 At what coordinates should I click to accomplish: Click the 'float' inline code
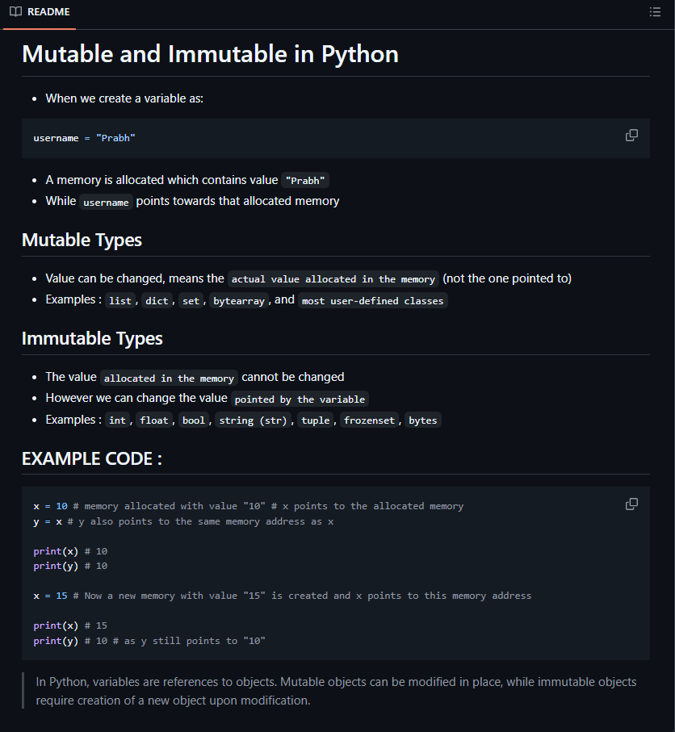coord(154,420)
